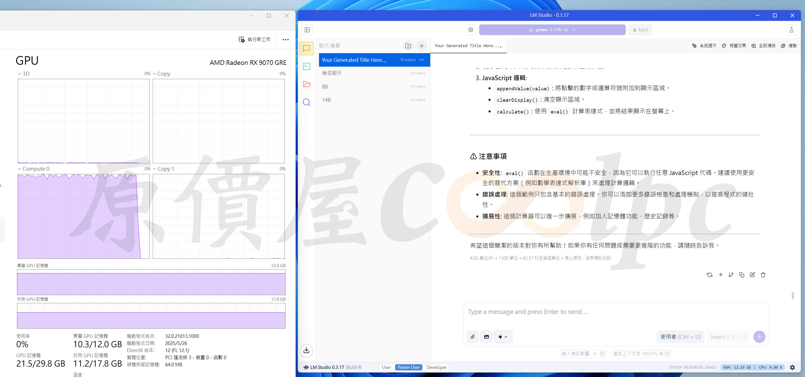The image size is (805, 377).
Task: Click the generation stats line 4.83 單位/秒
Action: 540,258
